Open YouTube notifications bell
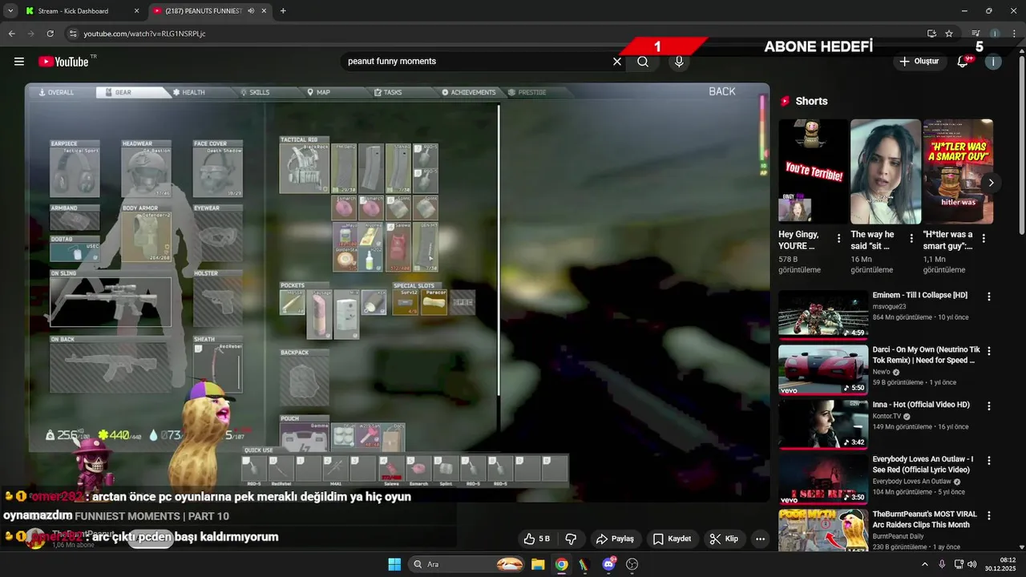The width and height of the screenshot is (1026, 577). 963,62
